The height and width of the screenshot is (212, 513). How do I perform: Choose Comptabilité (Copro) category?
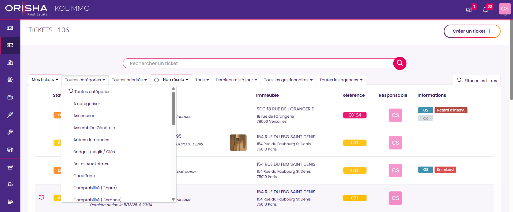pos(95,188)
